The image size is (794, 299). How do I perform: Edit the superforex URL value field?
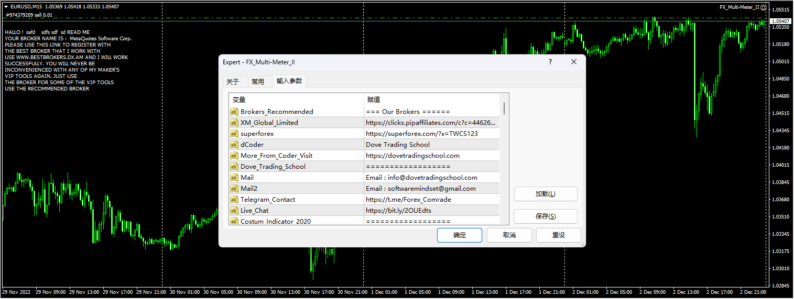click(x=431, y=133)
